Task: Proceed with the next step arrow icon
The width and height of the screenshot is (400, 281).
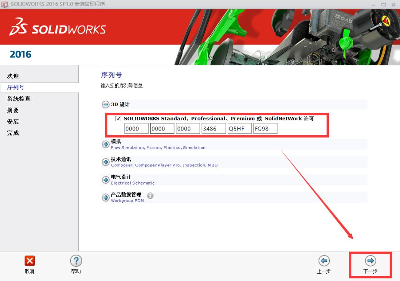Action: pyautogui.click(x=370, y=261)
